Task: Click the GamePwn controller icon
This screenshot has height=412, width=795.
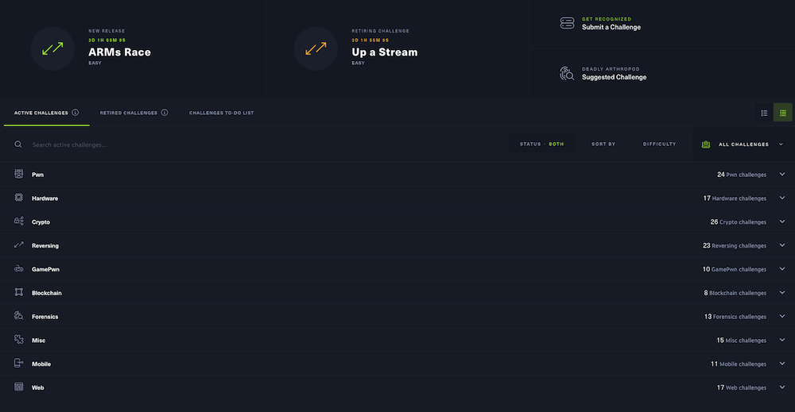Action: click(x=18, y=269)
